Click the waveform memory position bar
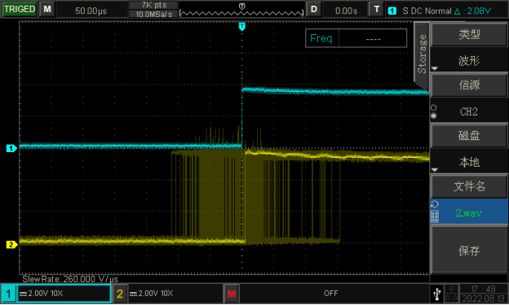509x305 pixels. 241,13
